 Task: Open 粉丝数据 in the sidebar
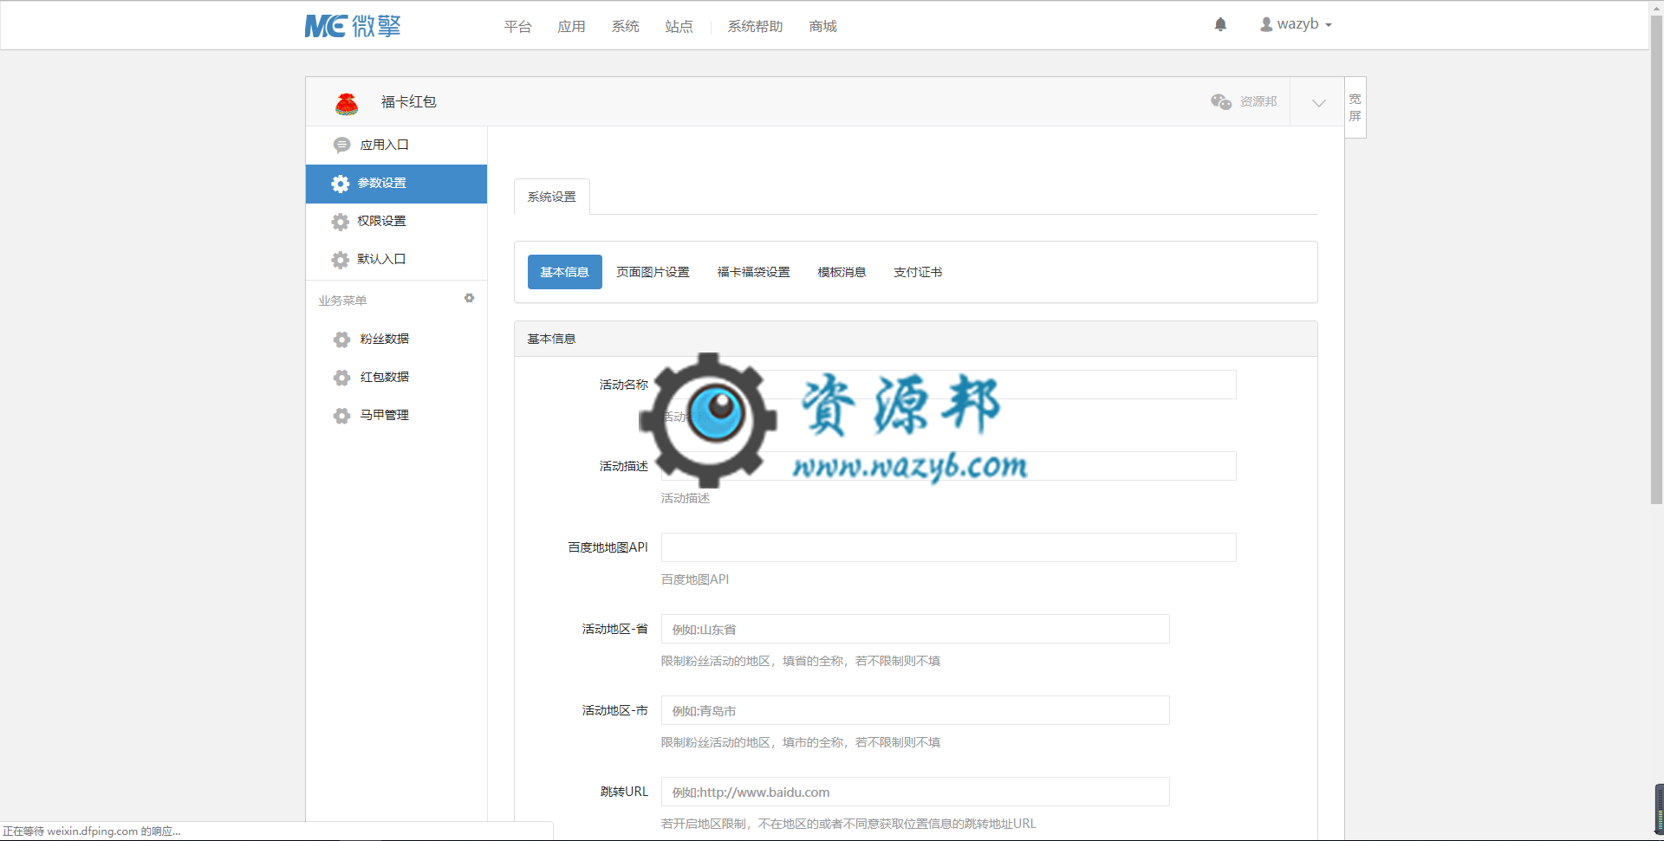pyautogui.click(x=396, y=340)
